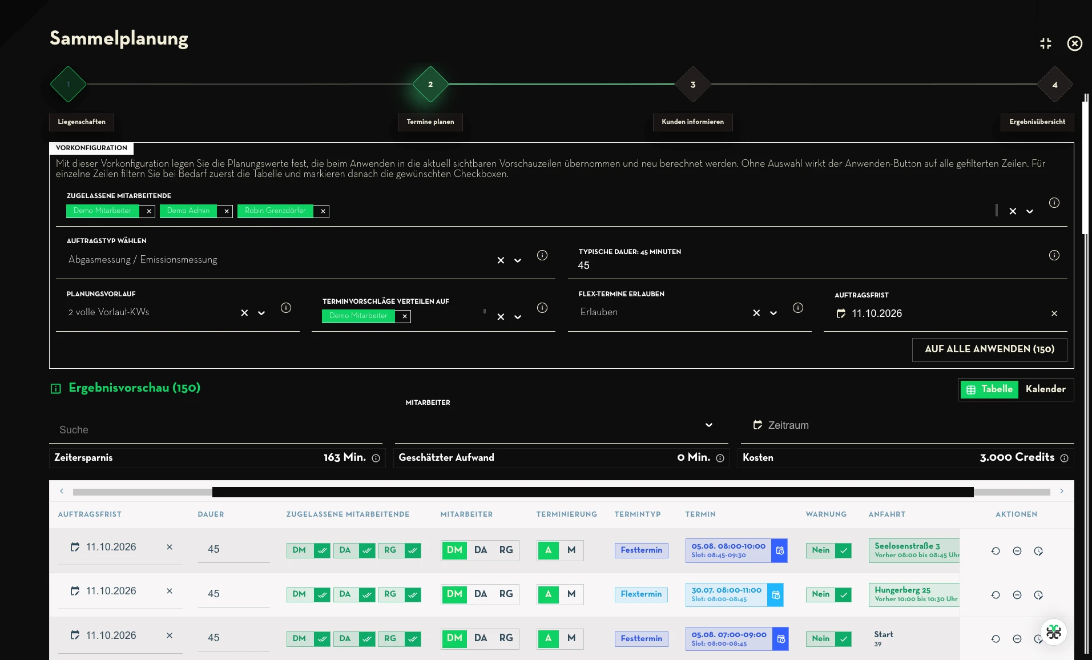The width and height of the screenshot is (1092, 660).
Task: Click the clock icon in the Seelosenstraße 3 row actions
Action: click(x=1038, y=551)
